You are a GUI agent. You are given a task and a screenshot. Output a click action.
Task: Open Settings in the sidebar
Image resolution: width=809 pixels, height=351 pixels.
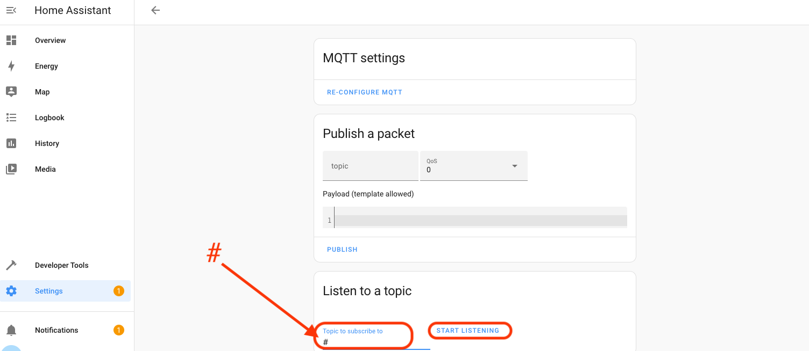[x=49, y=291]
